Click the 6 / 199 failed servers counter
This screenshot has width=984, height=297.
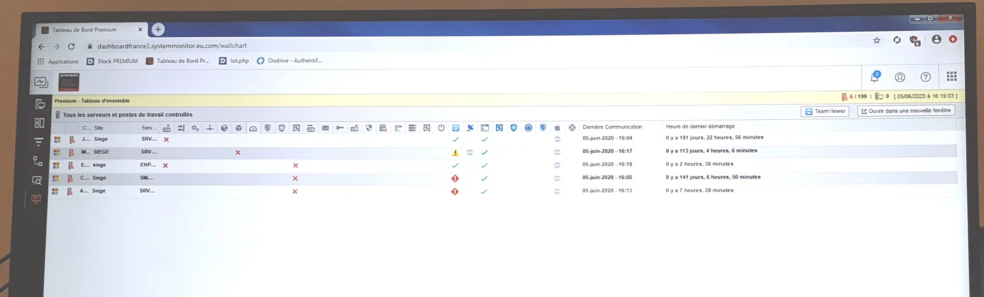click(x=854, y=97)
